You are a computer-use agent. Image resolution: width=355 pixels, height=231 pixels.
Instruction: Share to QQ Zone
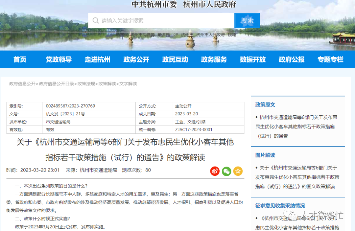coord(238,171)
